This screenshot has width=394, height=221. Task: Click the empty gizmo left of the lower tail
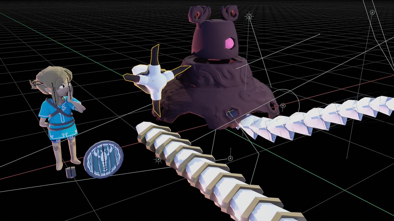pos(158,159)
